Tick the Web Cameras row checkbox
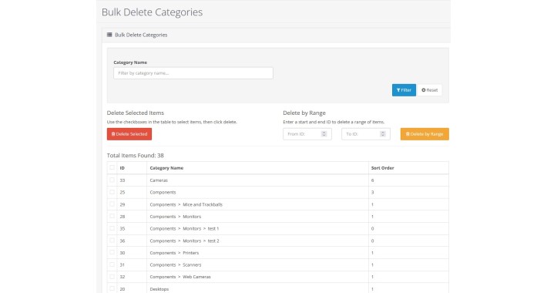The height and width of the screenshot is (293, 547). point(112,277)
